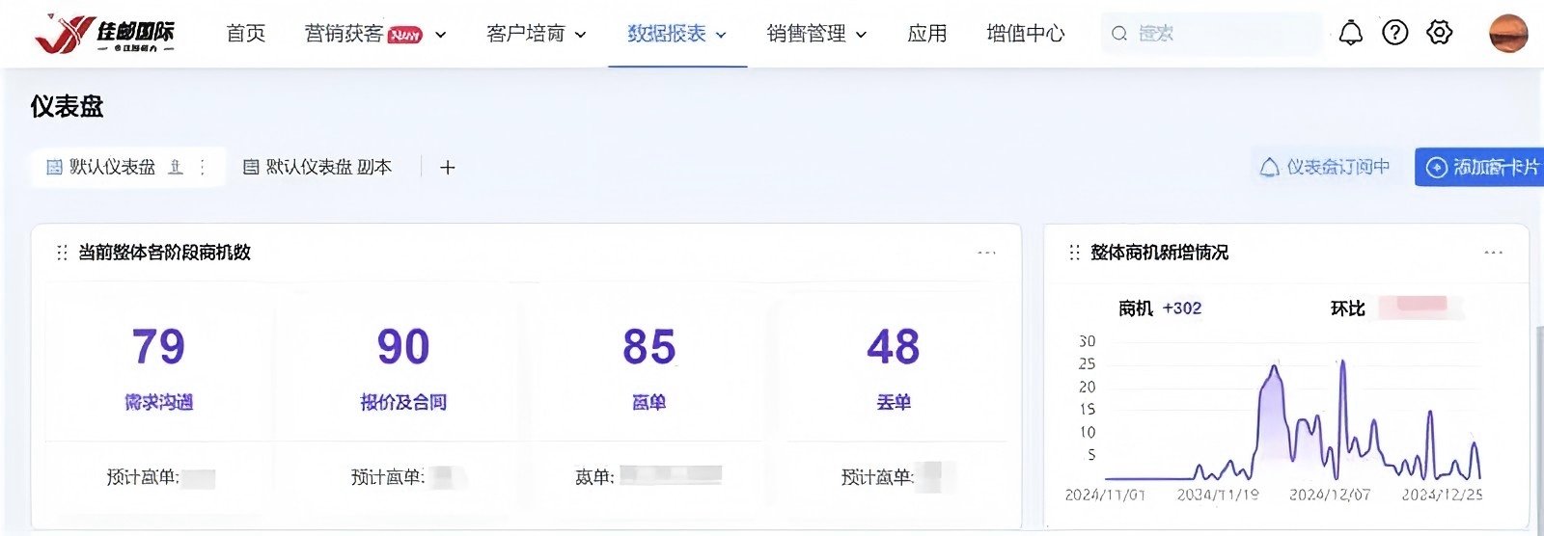Viewport: 1544px width, 536px height.
Task: Open settings gear icon
Action: (1439, 33)
